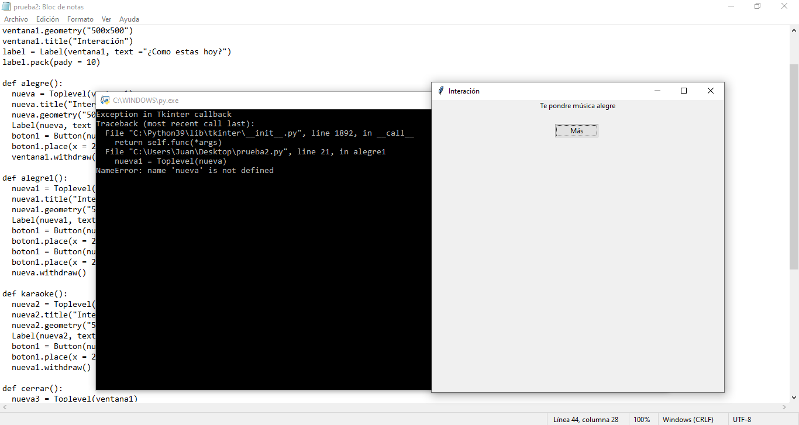The width and height of the screenshot is (799, 425).
Task: Click the "Traceback (most recent call last):" line
Action: (x=175, y=124)
